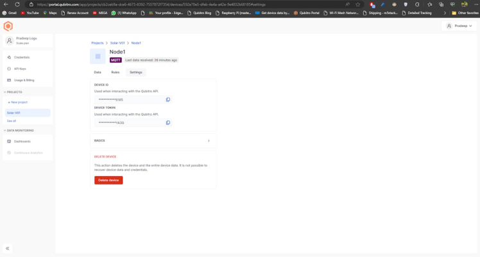Copy the Device Token value
Image resolution: width=480 pixels, height=257 pixels.
point(168,123)
